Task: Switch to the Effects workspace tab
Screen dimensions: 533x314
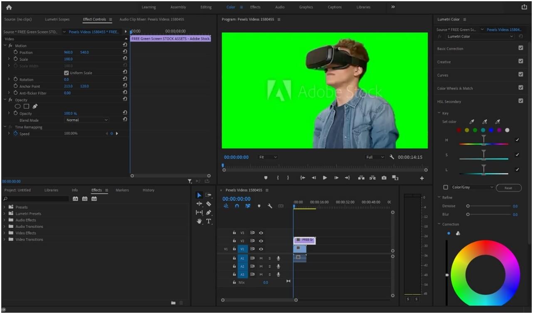Action: 255,7
